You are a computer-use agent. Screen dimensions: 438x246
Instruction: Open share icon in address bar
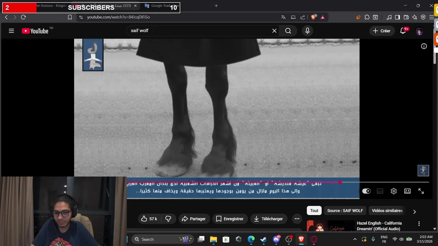click(x=303, y=17)
